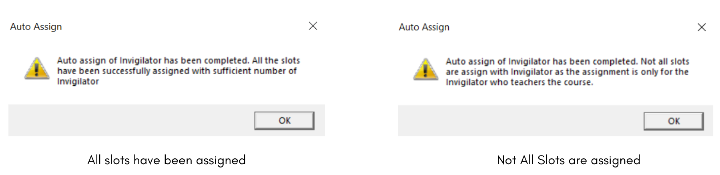Click the warning icon in the right dialog
Viewport: 720px width, 175px height.
pos(425,69)
